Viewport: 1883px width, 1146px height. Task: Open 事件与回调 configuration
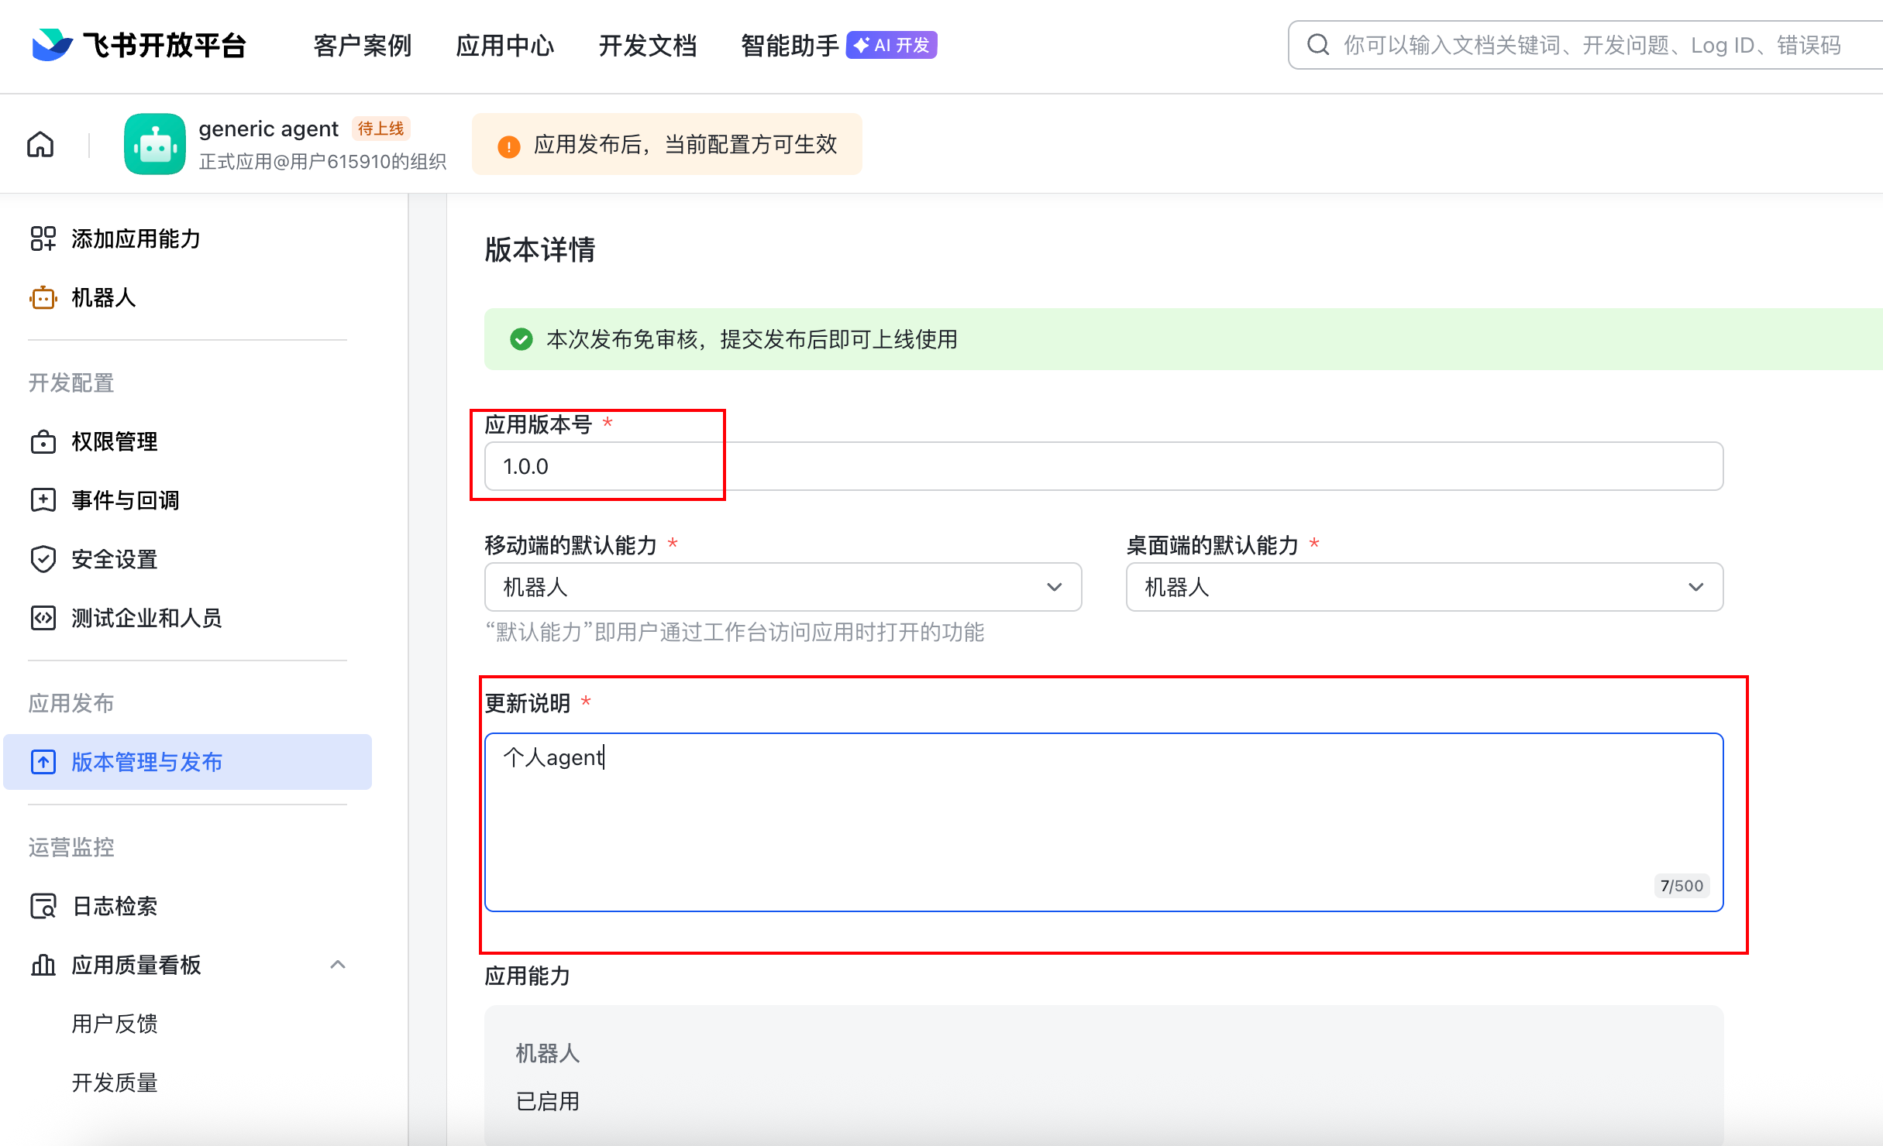point(125,500)
